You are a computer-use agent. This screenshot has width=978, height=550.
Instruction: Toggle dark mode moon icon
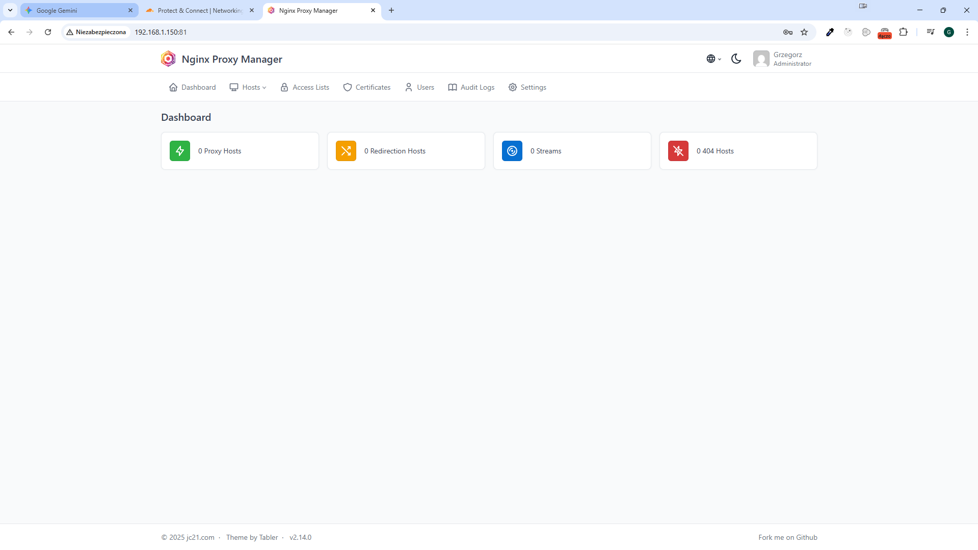click(x=736, y=59)
